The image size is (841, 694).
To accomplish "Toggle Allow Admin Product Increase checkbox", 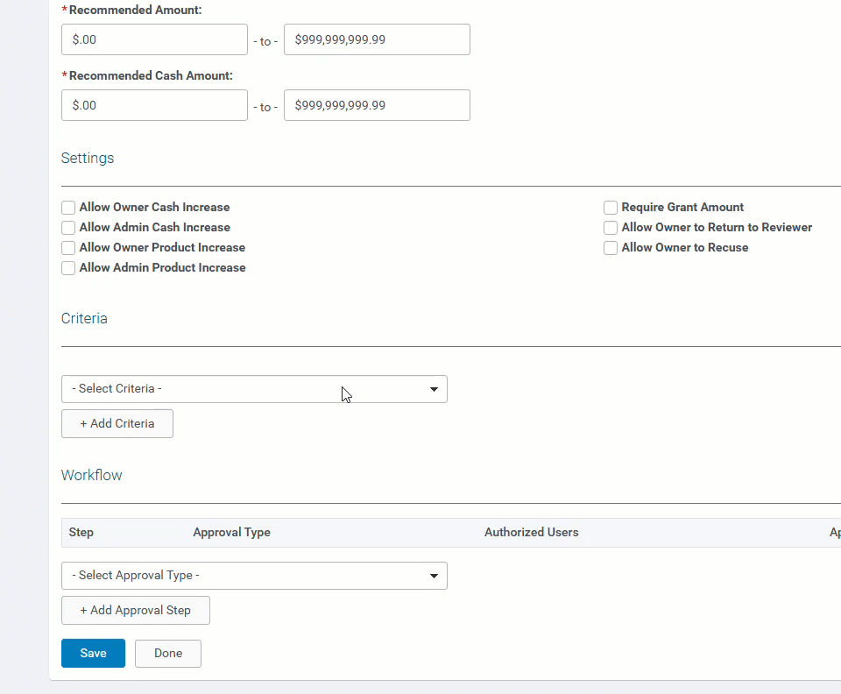I will click(x=68, y=267).
